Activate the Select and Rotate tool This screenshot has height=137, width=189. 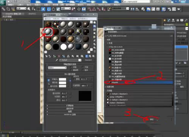[x=53, y=9]
